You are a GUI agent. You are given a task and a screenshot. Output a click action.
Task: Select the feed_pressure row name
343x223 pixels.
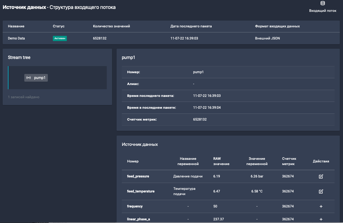(138, 176)
